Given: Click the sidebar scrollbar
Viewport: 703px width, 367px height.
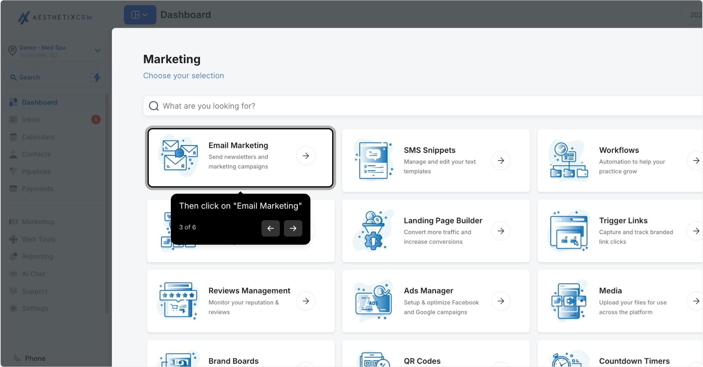Looking at the screenshot, I should (x=107, y=204).
